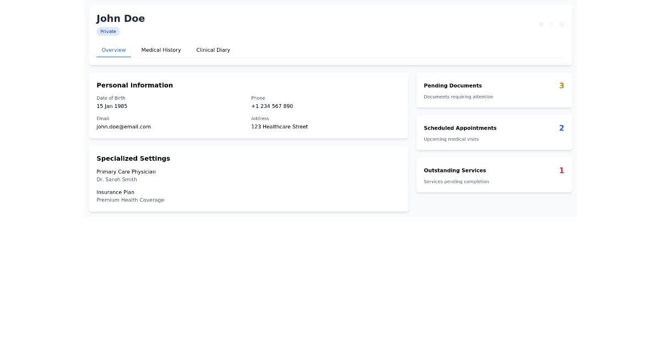Select primary care physician Dr. Sarah Smith
The image size is (661, 347).
(x=116, y=179)
